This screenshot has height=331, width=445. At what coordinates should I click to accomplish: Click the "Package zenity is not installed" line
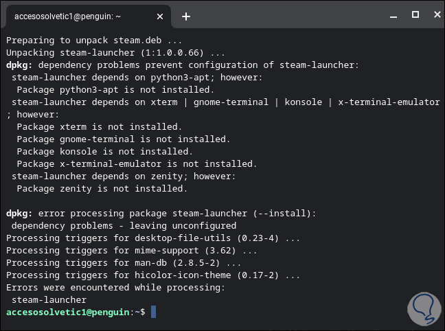[x=102, y=188]
